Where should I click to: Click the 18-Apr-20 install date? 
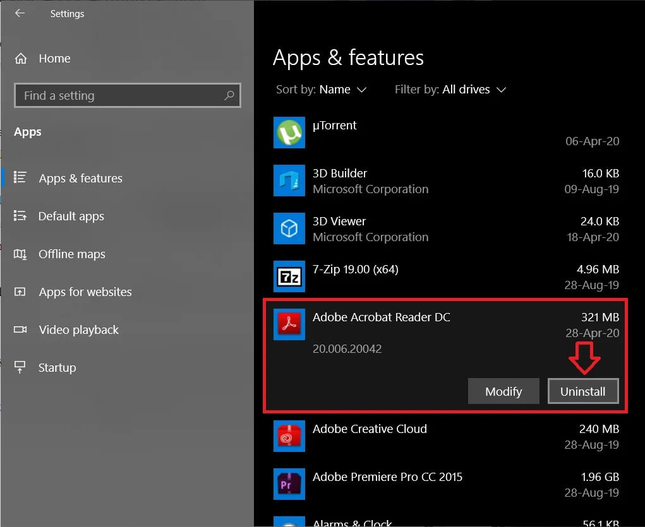(593, 237)
